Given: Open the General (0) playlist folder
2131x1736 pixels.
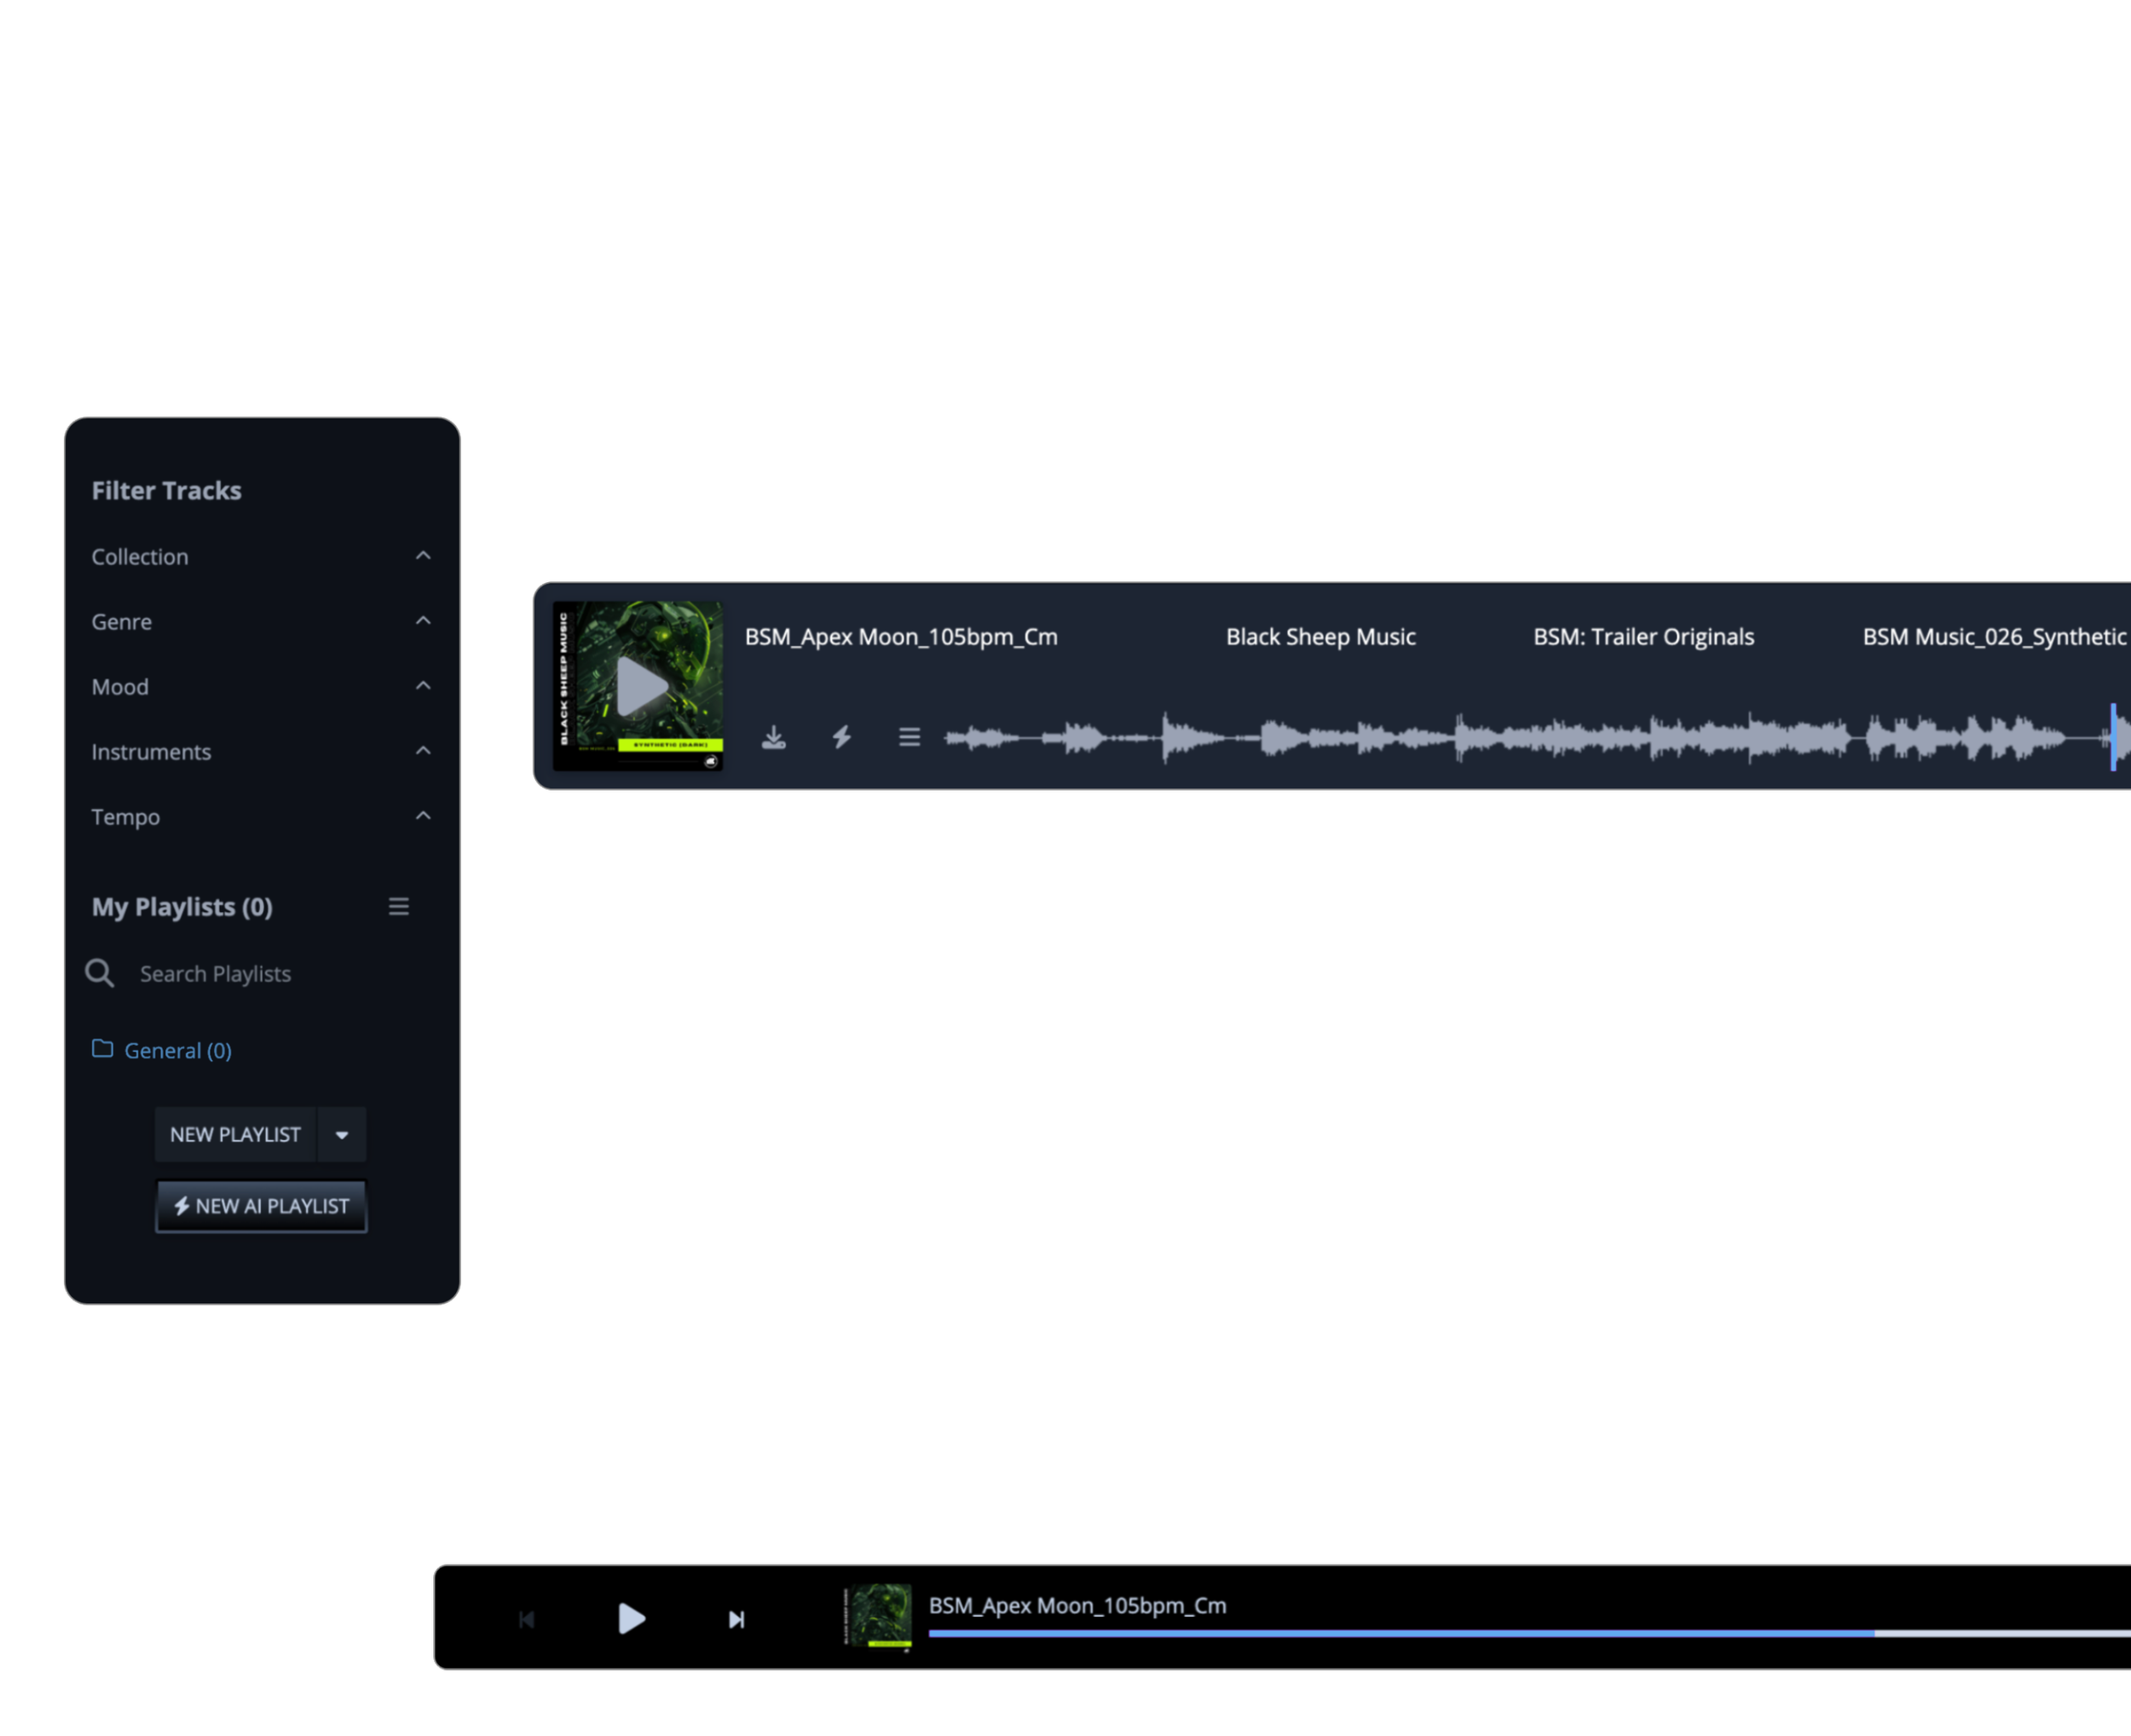Looking at the screenshot, I should 177,1051.
